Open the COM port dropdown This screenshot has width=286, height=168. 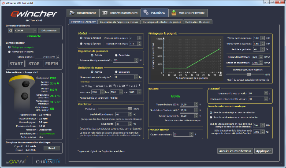(26, 30)
